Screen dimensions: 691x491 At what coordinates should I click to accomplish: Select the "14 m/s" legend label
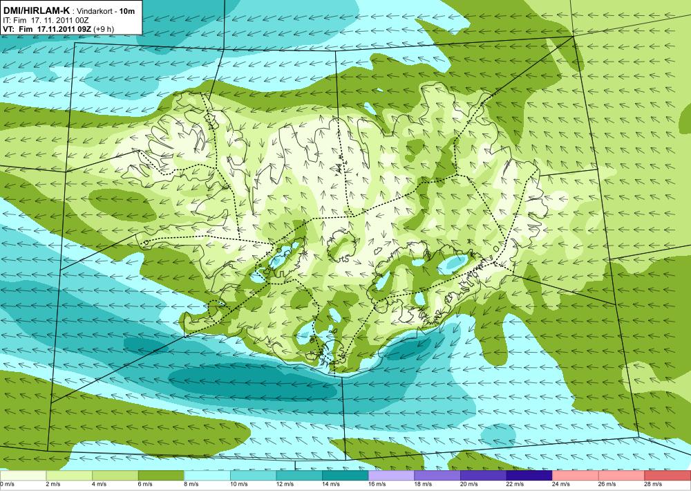coord(331,484)
